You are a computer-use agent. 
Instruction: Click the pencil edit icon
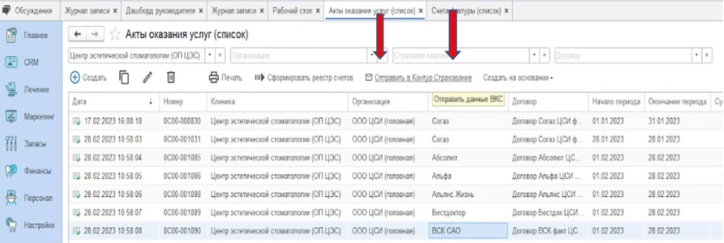tap(148, 77)
